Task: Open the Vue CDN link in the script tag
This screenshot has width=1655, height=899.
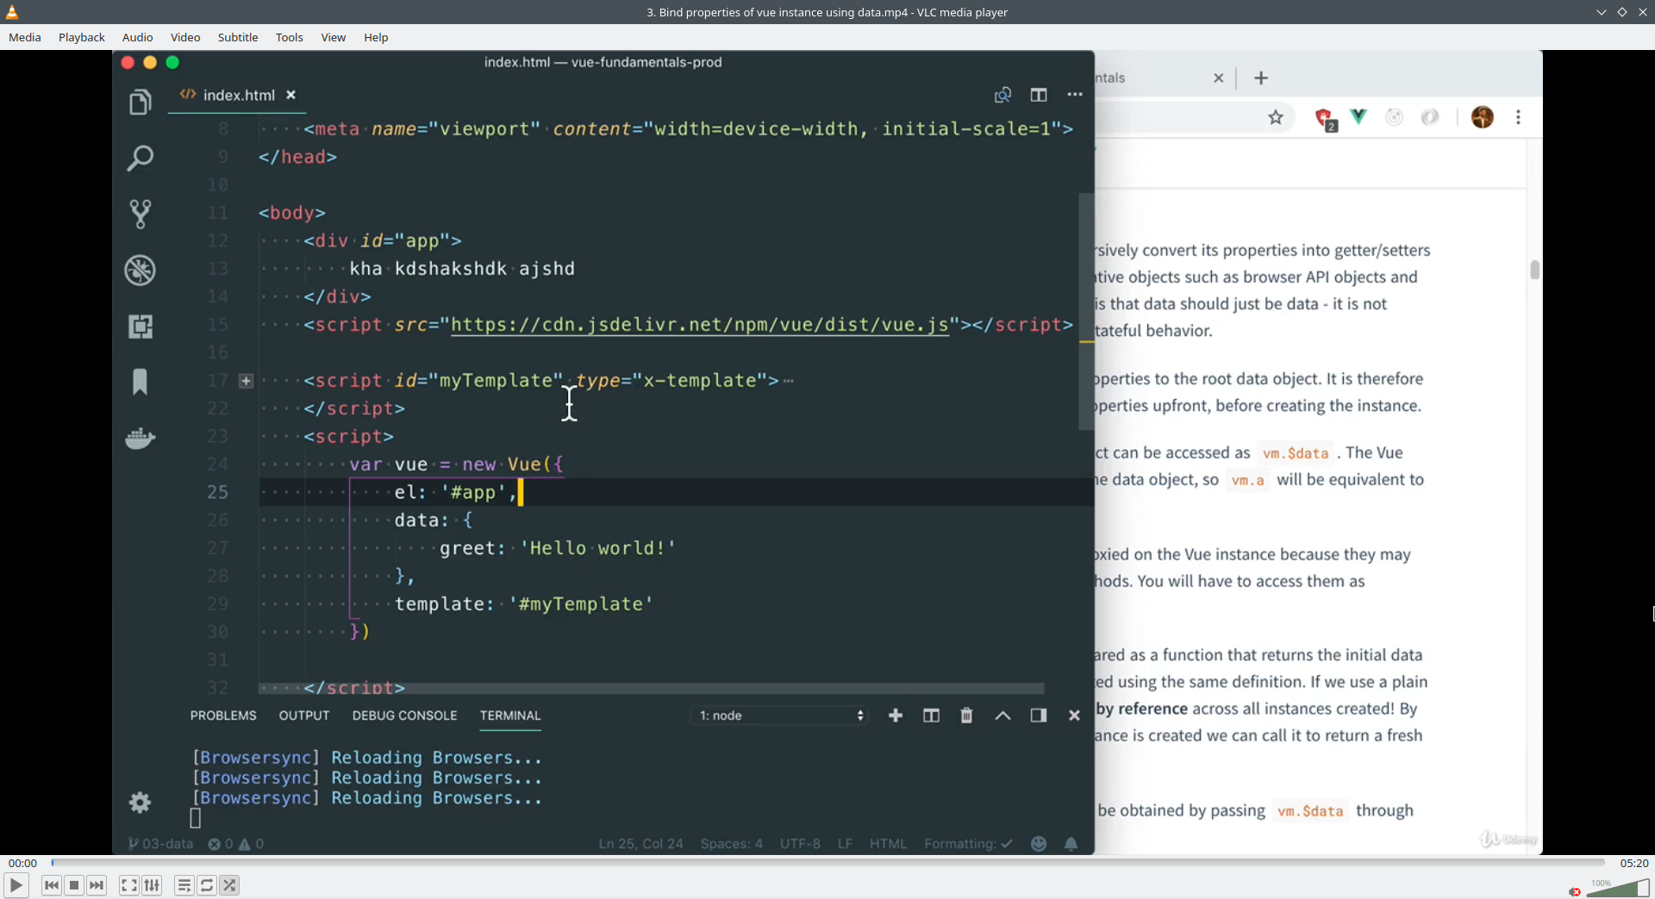Action: [700, 325]
